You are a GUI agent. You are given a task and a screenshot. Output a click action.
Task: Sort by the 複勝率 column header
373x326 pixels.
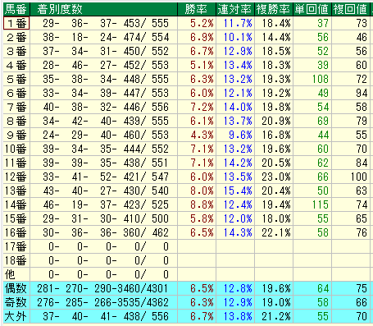274,9
